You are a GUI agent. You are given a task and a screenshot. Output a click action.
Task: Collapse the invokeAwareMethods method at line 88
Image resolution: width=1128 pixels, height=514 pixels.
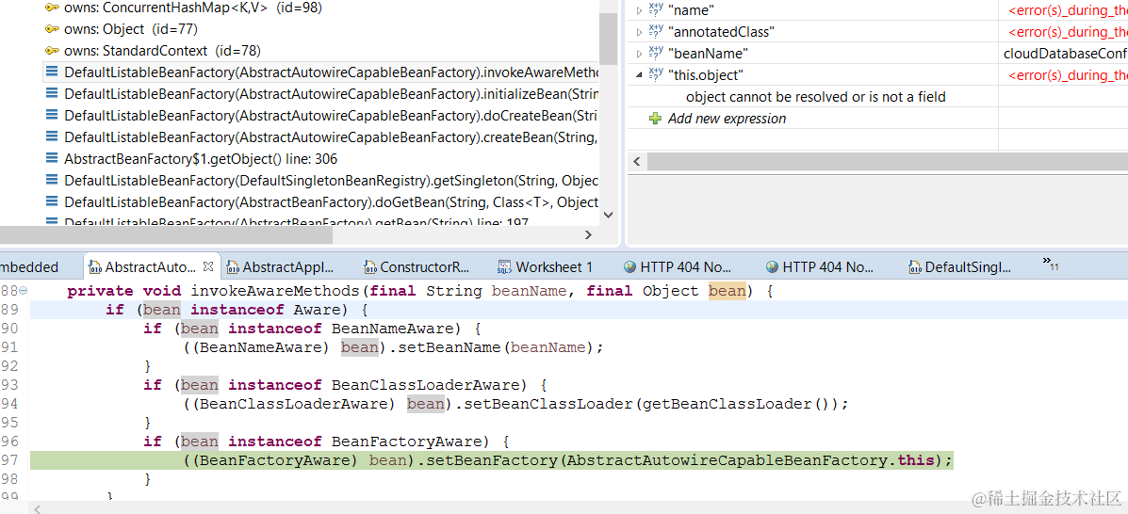[x=23, y=291]
